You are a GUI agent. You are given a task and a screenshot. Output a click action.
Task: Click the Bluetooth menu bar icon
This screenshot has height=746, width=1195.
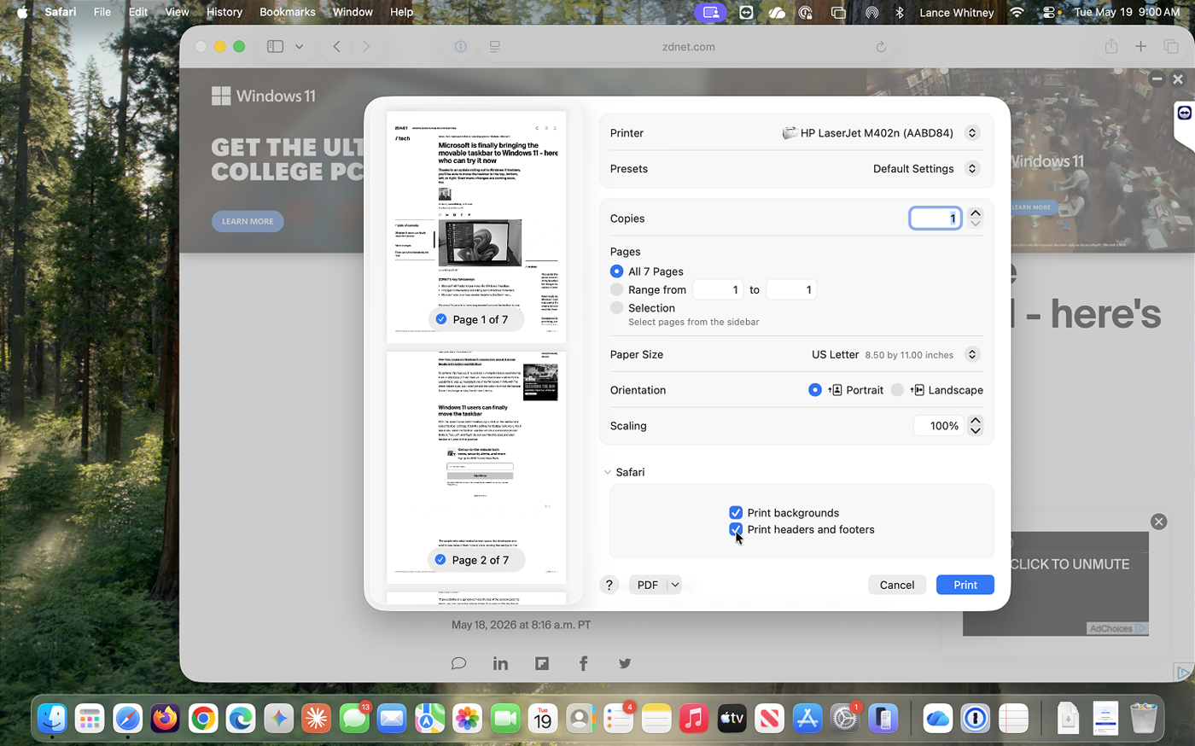(x=899, y=12)
